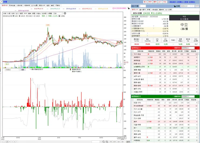Switch to the 即時走勢 tab
The image size is (200, 143).
[12, 5]
